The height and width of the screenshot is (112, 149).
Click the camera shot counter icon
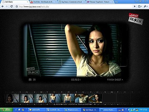click(x=30, y=80)
